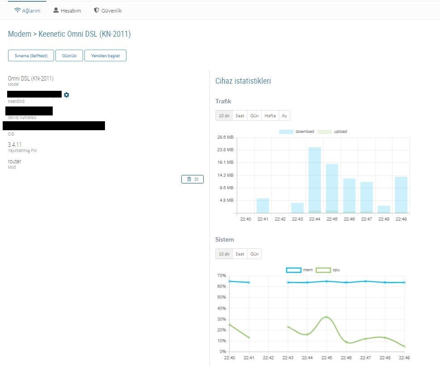The width and height of the screenshot is (440, 366).
Task: Click the trash icon on Sil button
Action: pos(189,179)
